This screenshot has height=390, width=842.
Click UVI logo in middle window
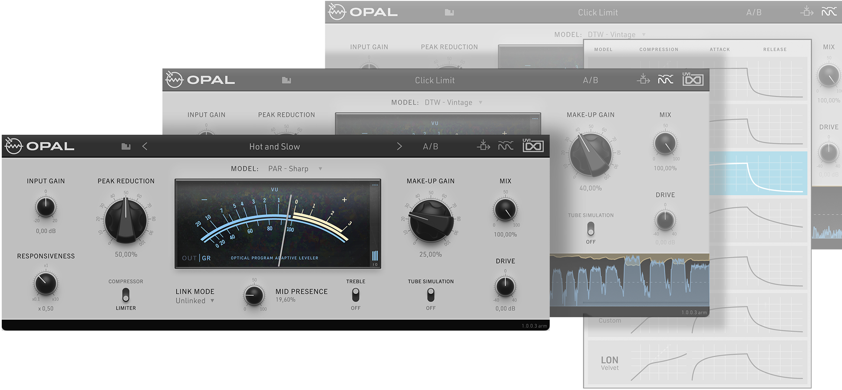click(x=693, y=79)
